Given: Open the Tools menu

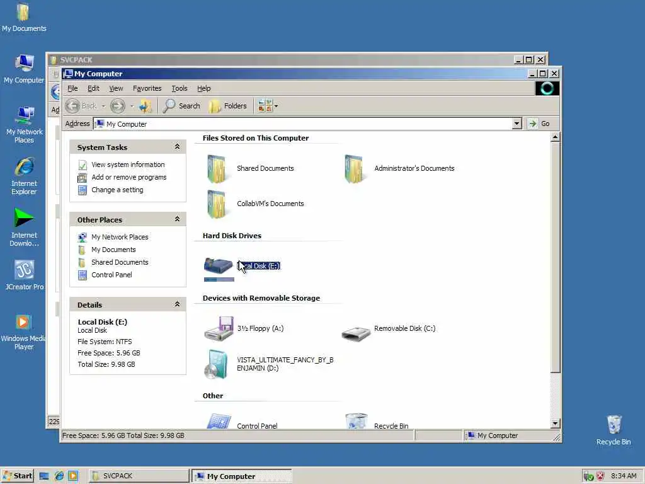Looking at the screenshot, I should coord(180,88).
